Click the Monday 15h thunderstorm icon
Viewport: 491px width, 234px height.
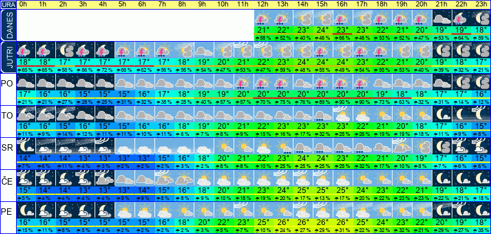tap(322, 82)
